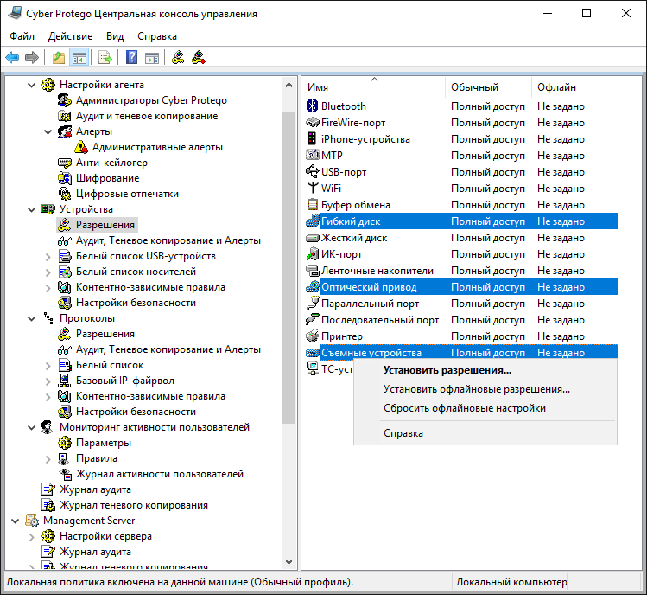Open the Справка menu in menu bar
The image size is (647, 595).
[157, 36]
